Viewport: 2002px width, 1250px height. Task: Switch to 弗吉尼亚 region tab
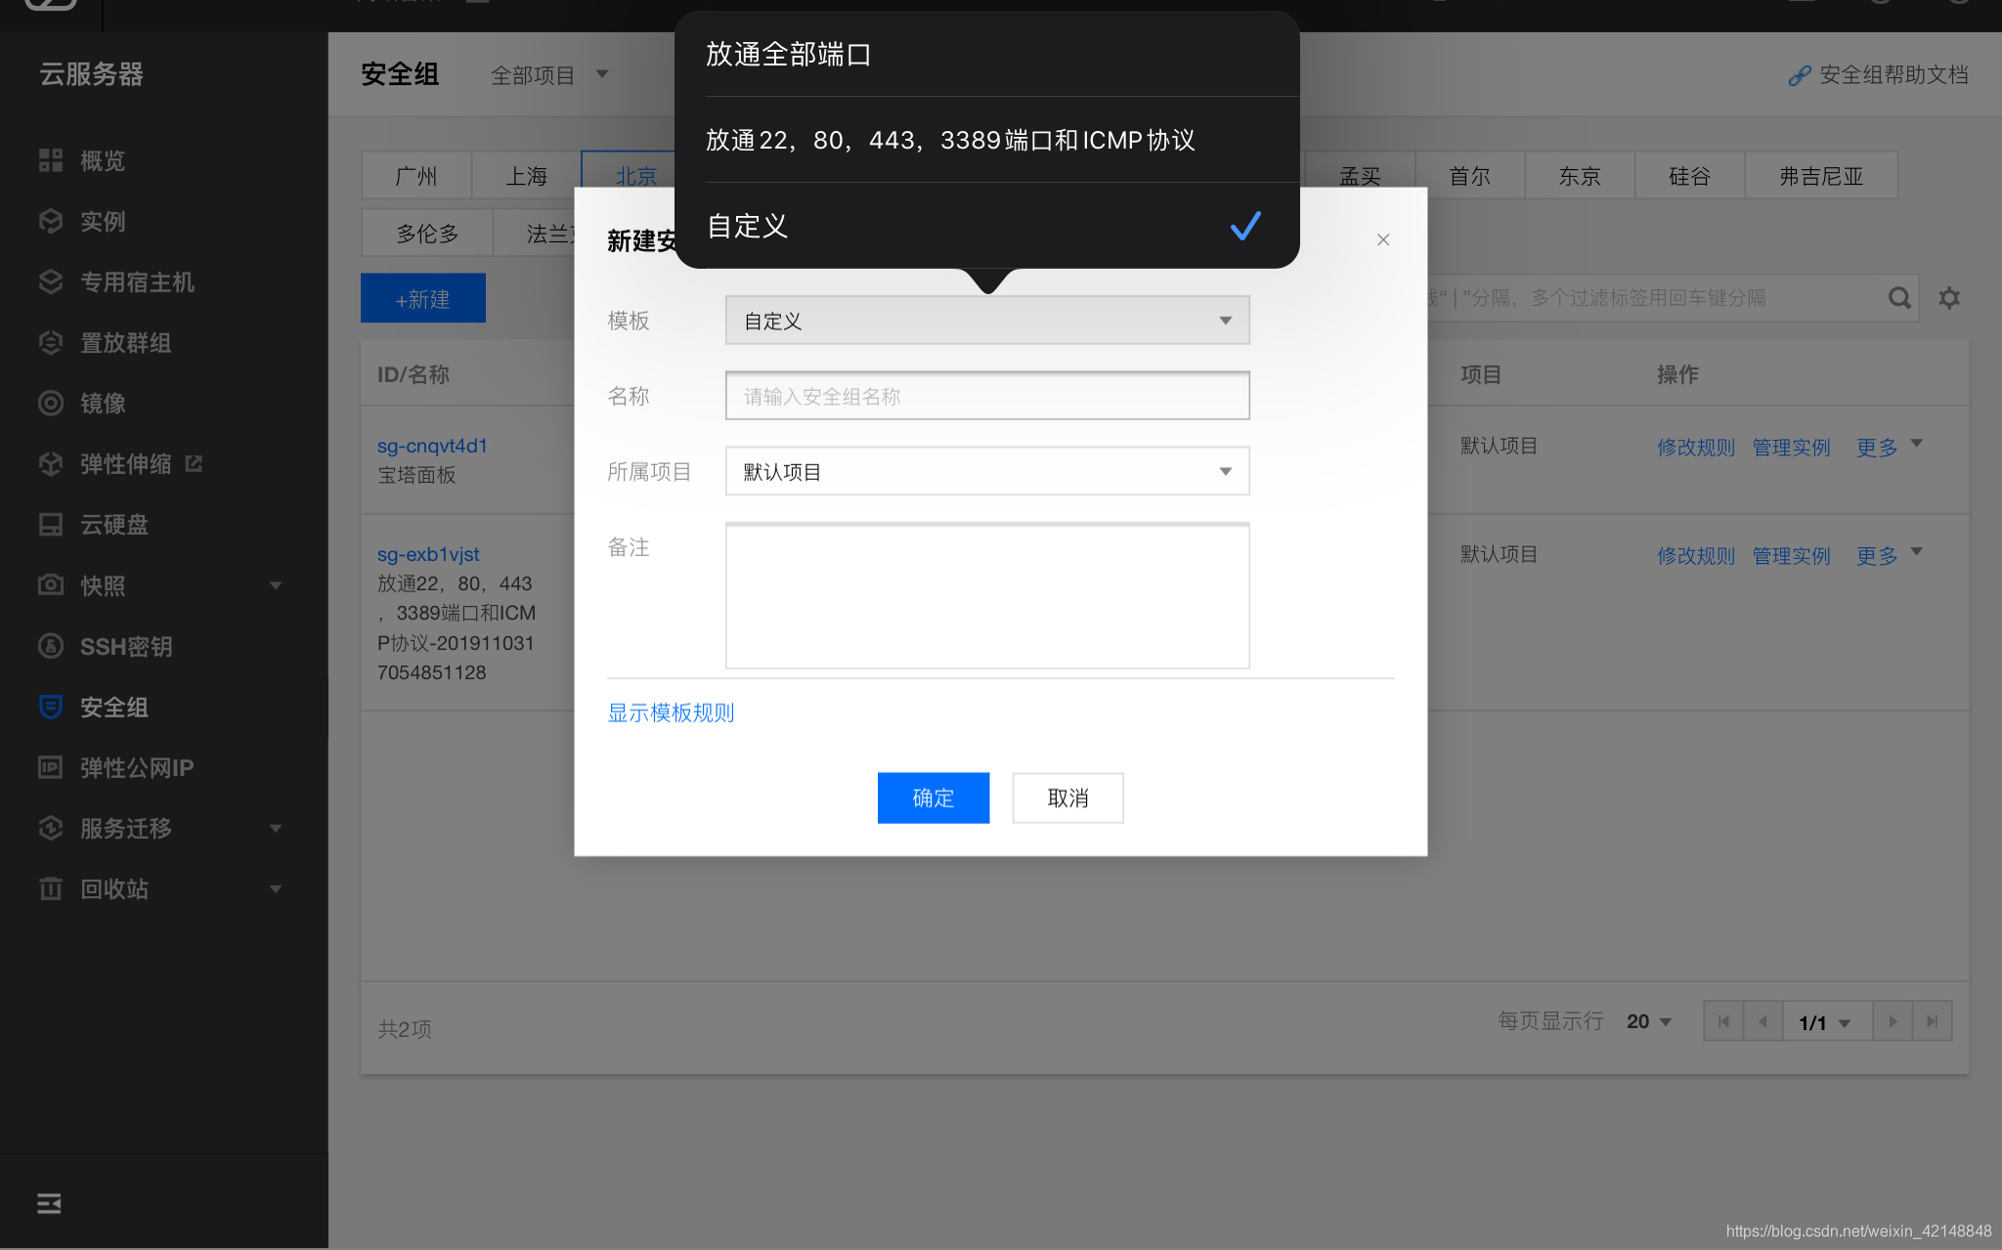click(1821, 176)
